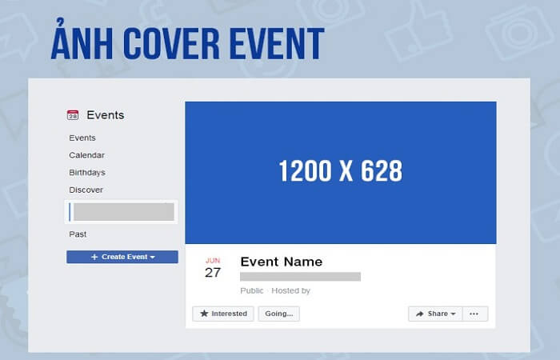
Task: Click the 1200 X 628 cover image
Action: pyautogui.click(x=340, y=172)
